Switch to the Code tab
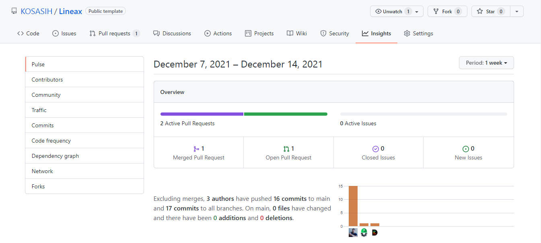The height and width of the screenshot is (243, 541). [x=28, y=33]
